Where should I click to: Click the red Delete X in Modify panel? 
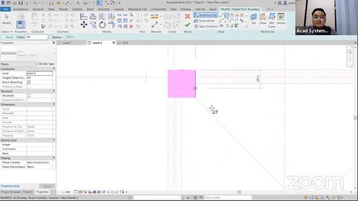pyautogui.click(x=131, y=26)
